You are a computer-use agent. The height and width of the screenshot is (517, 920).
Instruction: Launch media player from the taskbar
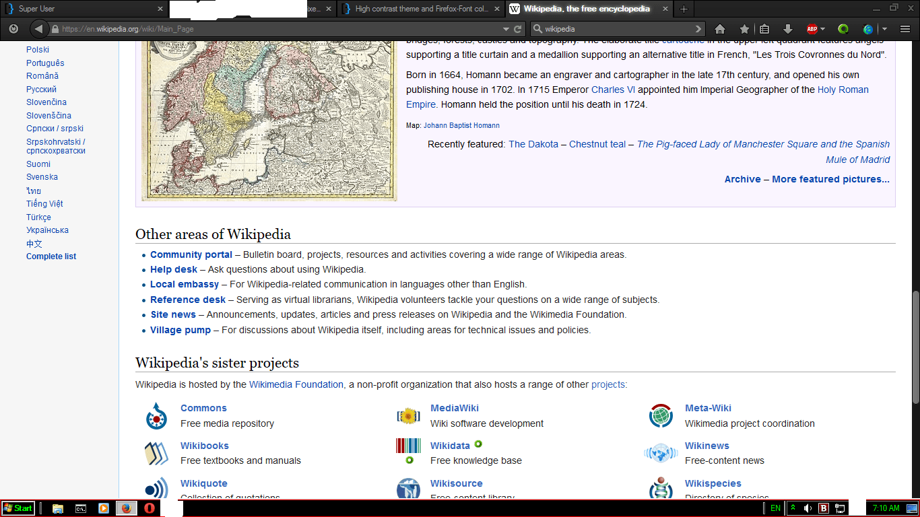point(104,508)
